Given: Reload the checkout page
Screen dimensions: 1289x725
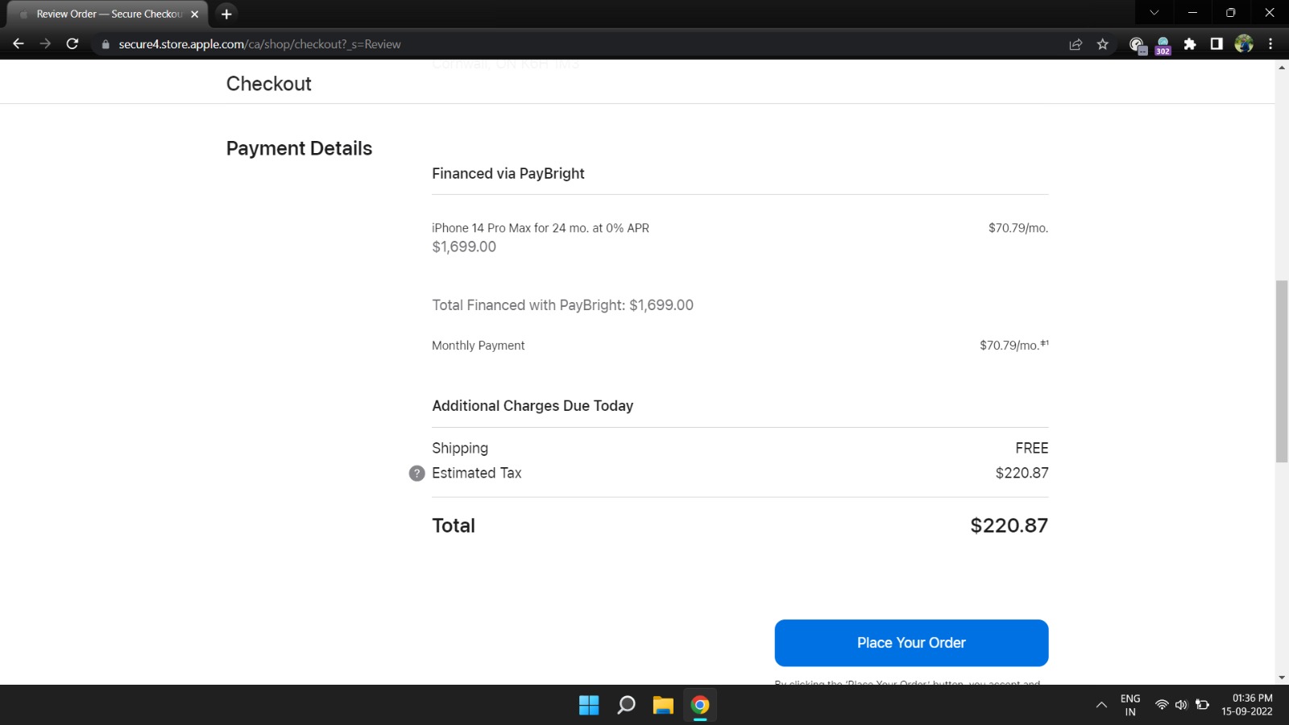Looking at the screenshot, I should [73, 44].
